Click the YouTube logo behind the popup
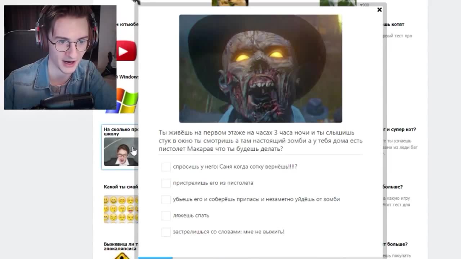Image resolution: width=461 pixels, height=259 pixels. tap(126, 51)
